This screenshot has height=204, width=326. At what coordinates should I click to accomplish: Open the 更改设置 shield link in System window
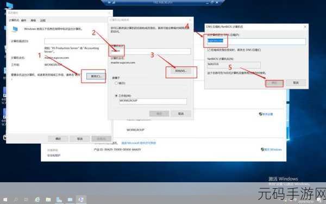point(266,114)
